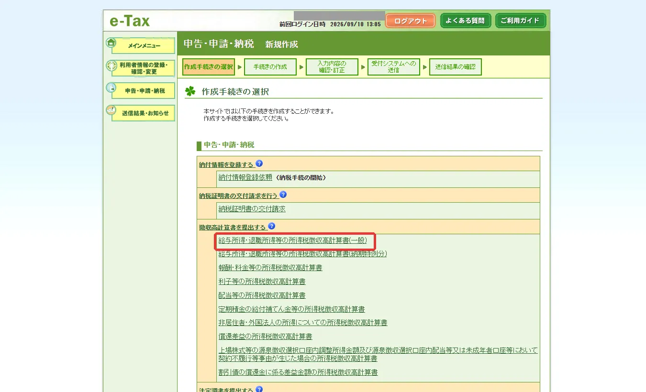
Task: Click the (納税手続の開始) note text
Action: point(300,177)
